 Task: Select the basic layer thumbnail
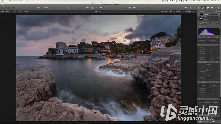click(202, 19)
